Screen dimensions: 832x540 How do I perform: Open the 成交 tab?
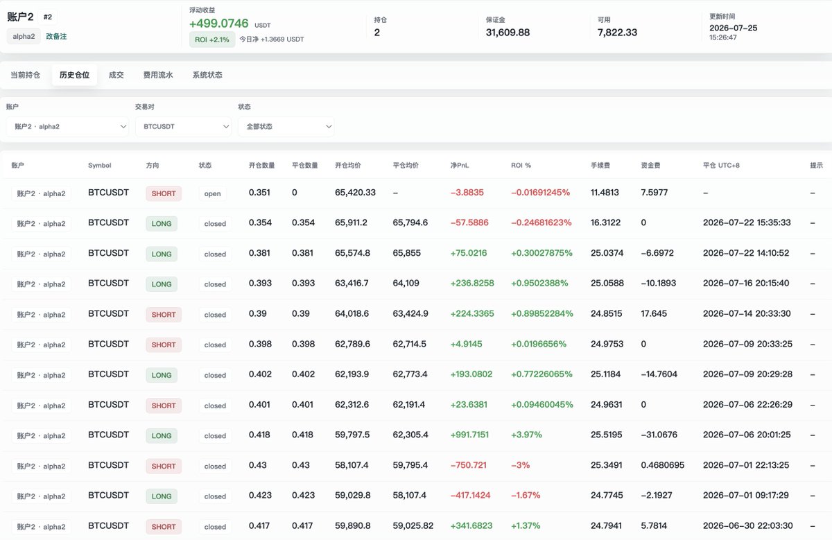click(116, 75)
